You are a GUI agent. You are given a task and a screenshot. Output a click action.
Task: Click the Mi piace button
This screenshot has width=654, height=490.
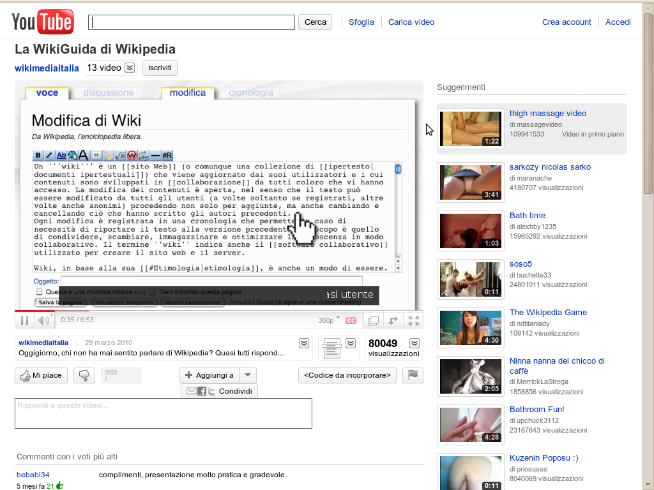tap(41, 375)
